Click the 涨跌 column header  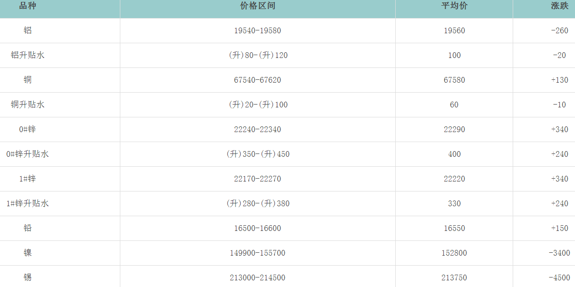560,6
